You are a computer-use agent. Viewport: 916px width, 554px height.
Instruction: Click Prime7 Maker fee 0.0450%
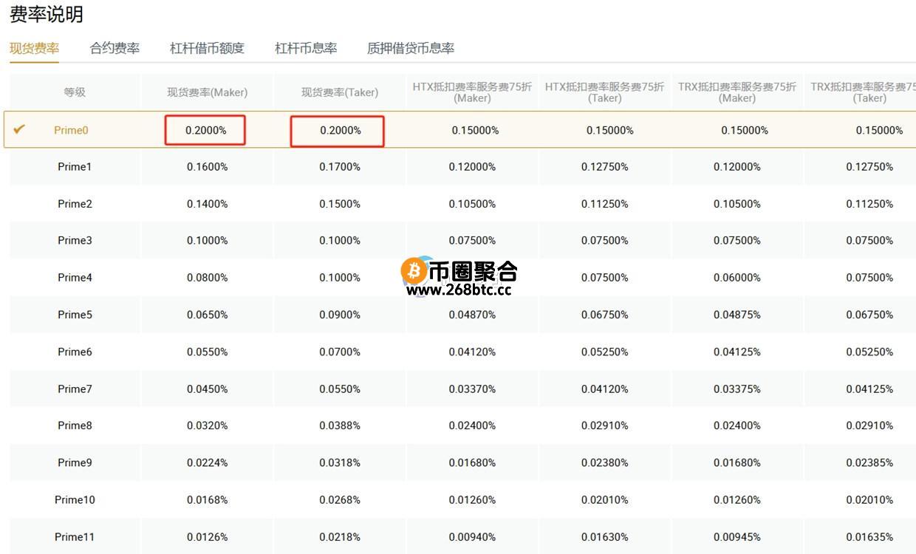pyautogui.click(x=207, y=389)
